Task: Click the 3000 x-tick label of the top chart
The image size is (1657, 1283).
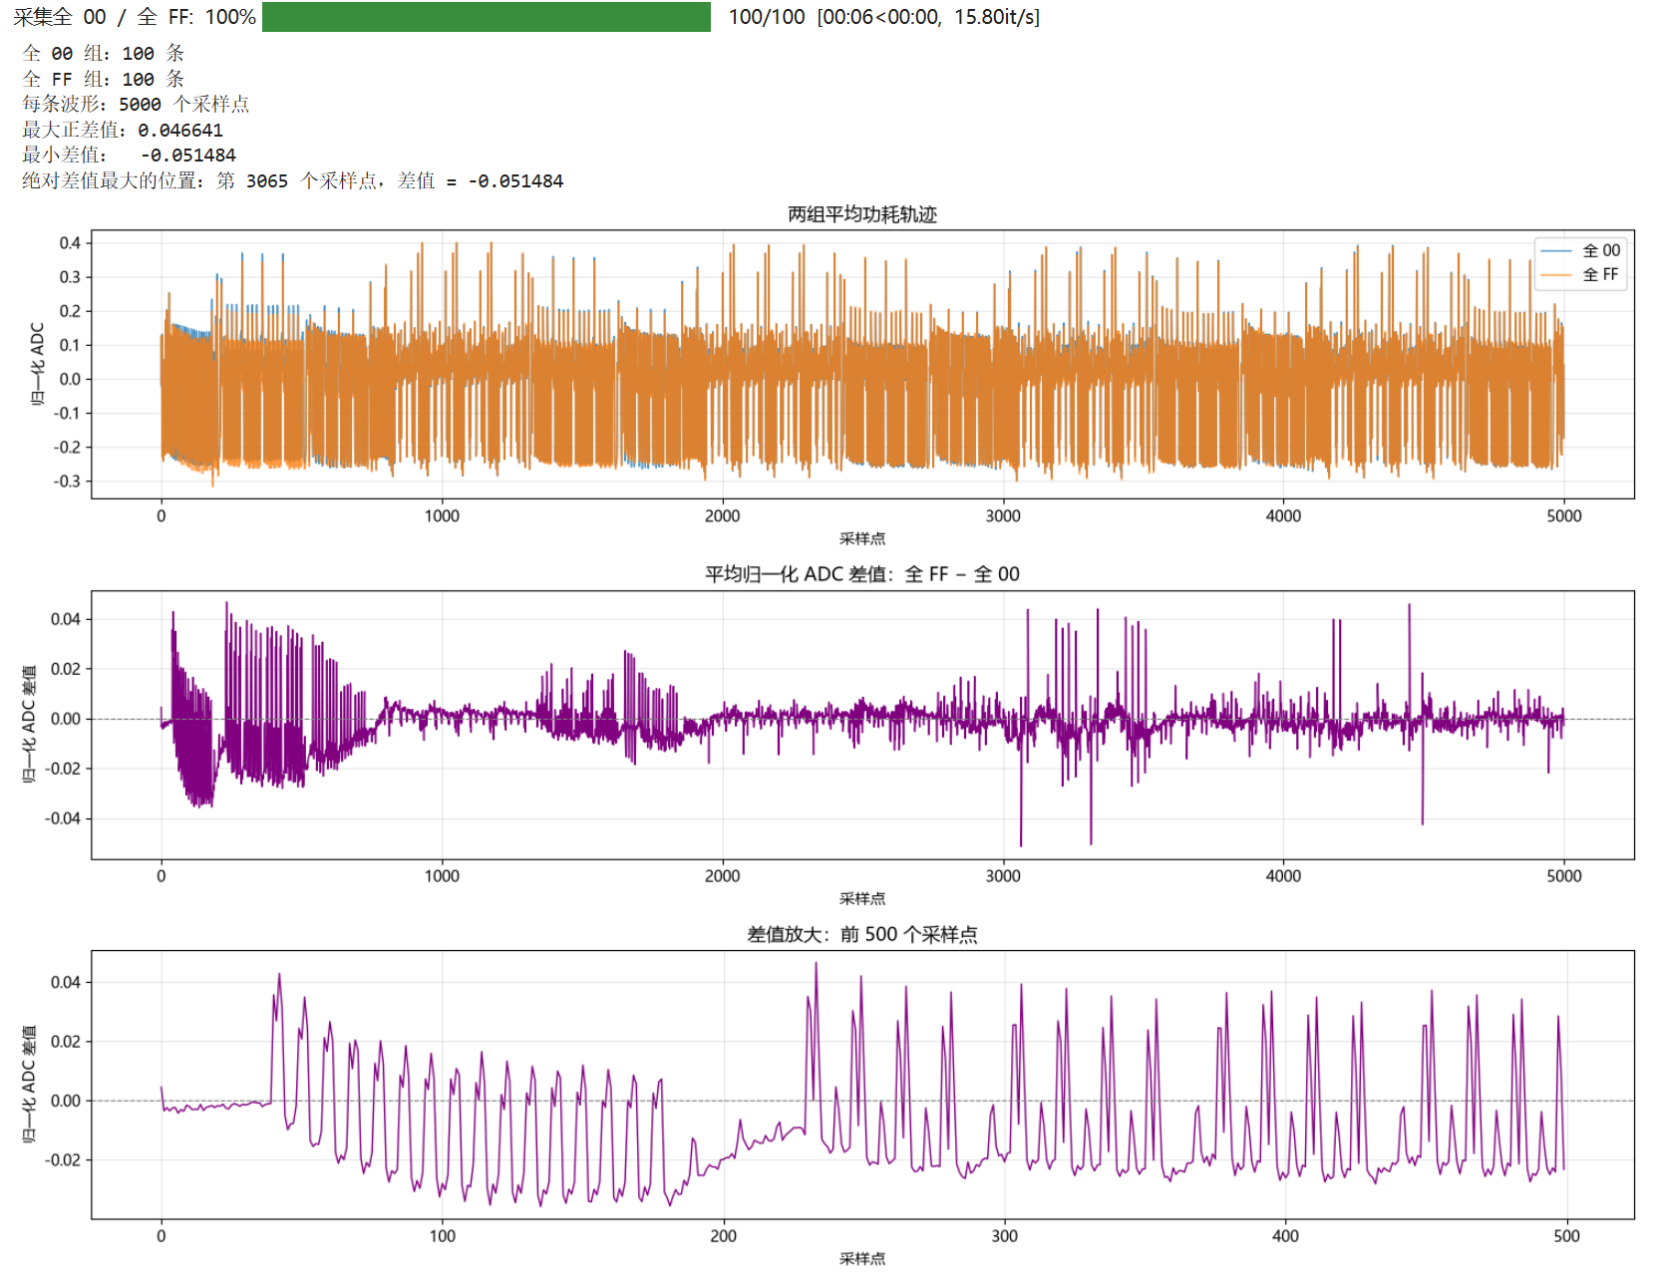Action: [1003, 515]
